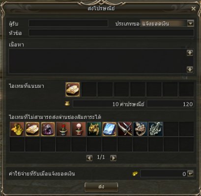Viewport: 201px width, 196px height.
Task: Pick the pink orb pedestal item
Action: 79,129
